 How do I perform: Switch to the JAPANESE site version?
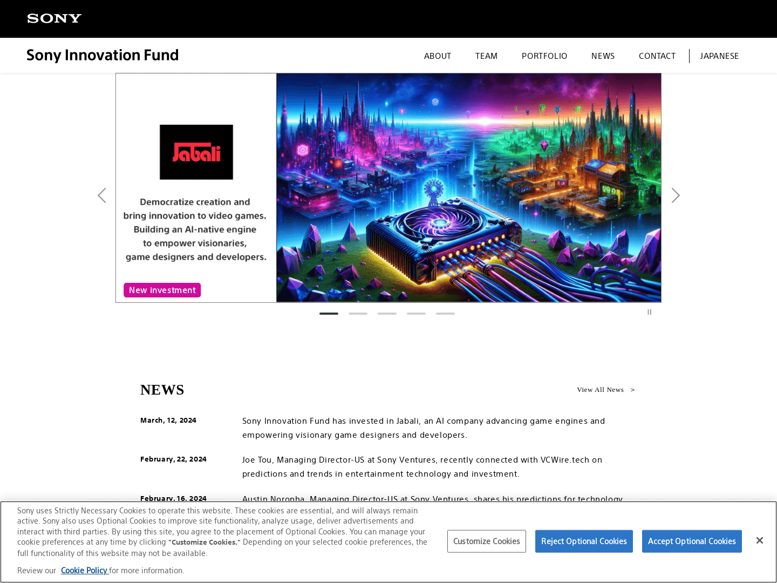(719, 56)
